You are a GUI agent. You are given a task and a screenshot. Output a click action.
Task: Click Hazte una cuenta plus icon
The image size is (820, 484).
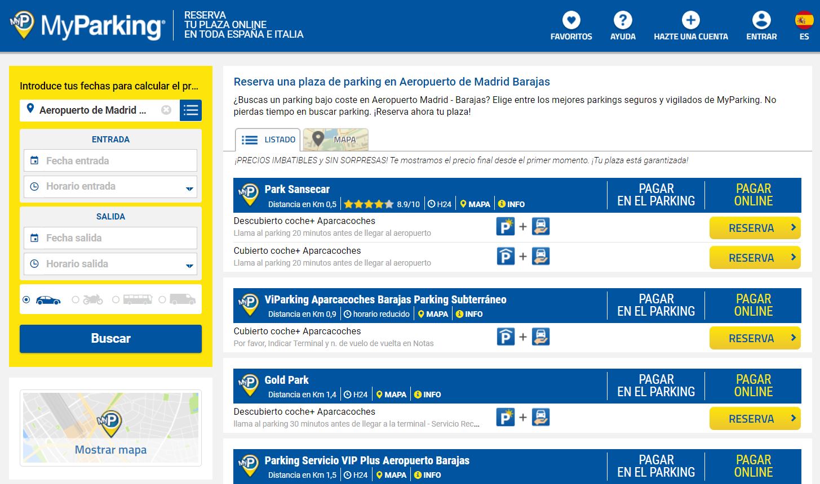[690, 20]
